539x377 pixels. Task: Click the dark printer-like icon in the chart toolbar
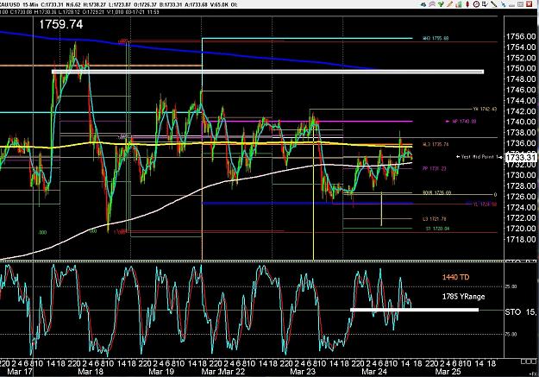[x=423, y=4]
